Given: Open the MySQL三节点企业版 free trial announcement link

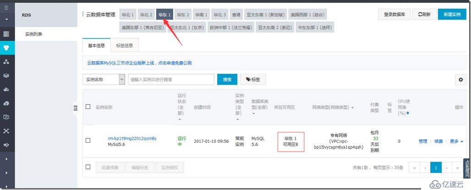Looking at the screenshot, I should 139,63.
